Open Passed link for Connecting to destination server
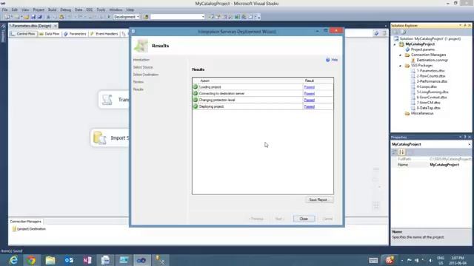The height and width of the screenshot is (266, 474). coord(310,94)
